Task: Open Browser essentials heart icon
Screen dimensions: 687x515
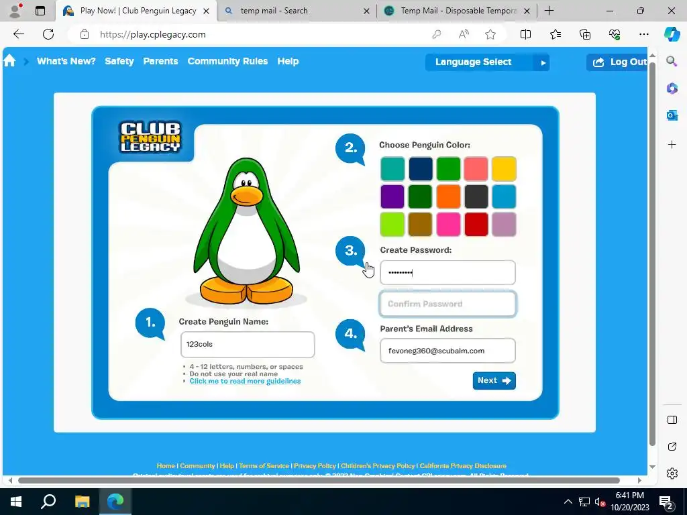Action: (x=615, y=34)
